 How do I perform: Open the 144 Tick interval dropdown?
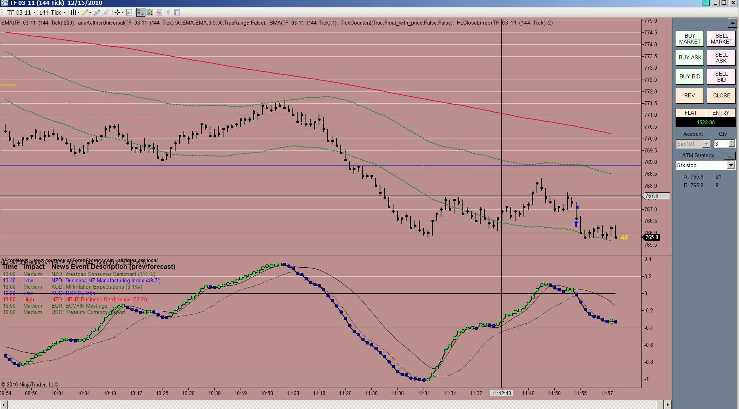[53, 13]
